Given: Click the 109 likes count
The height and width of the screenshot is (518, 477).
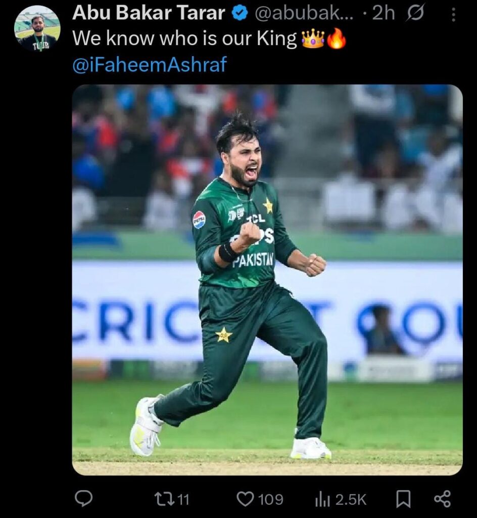Looking at the screenshot, I should (x=270, y=499).
